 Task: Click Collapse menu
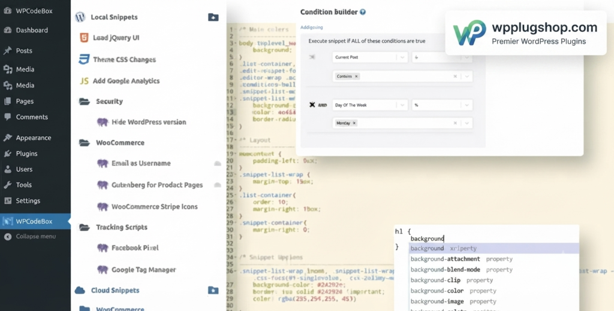pyautogui.click(x=35, y=236)
